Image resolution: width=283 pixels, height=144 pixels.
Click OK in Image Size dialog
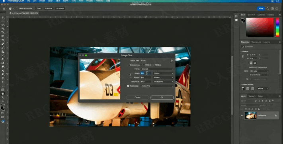[x=162, y=98]
